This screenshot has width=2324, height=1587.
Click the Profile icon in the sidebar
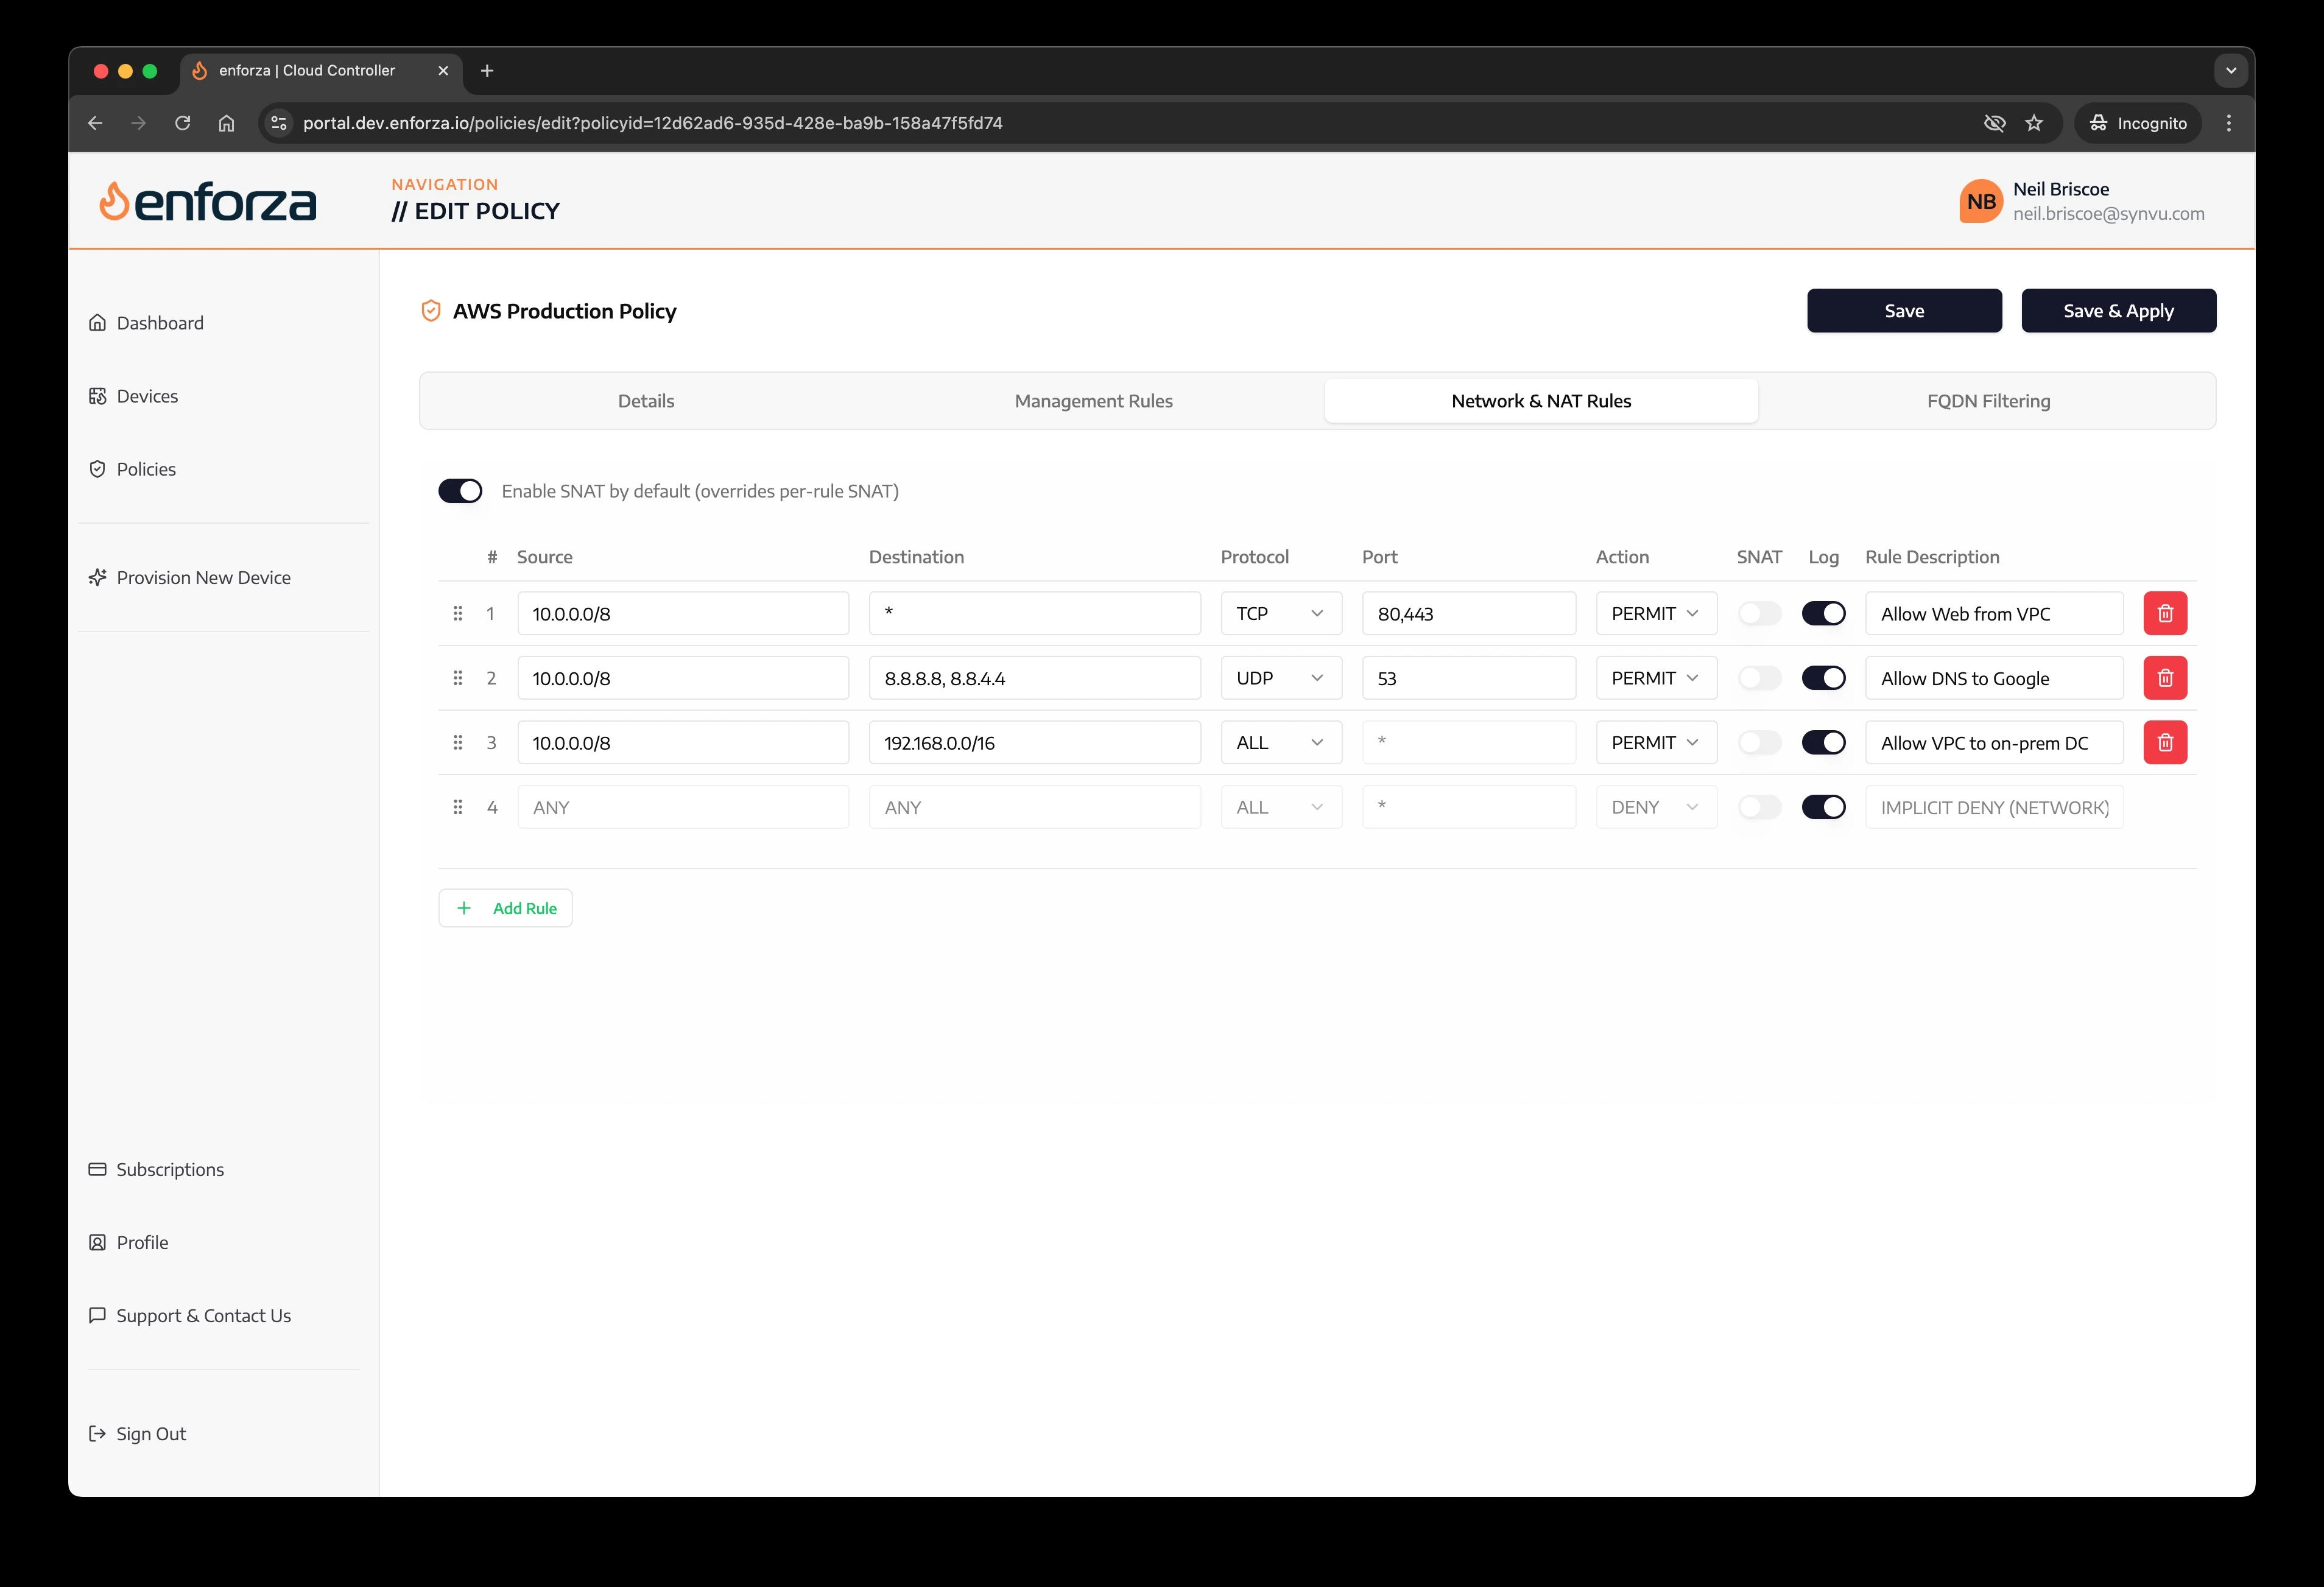pos(98,1242)
